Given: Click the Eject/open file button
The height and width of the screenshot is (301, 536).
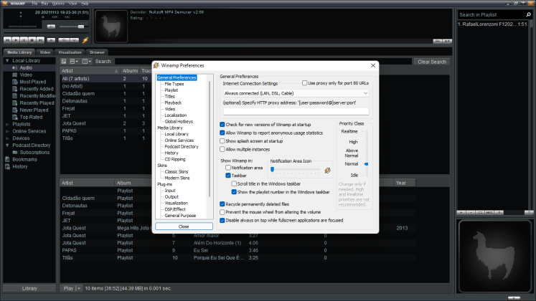Looking at the screenshot, I should point(51,40).
